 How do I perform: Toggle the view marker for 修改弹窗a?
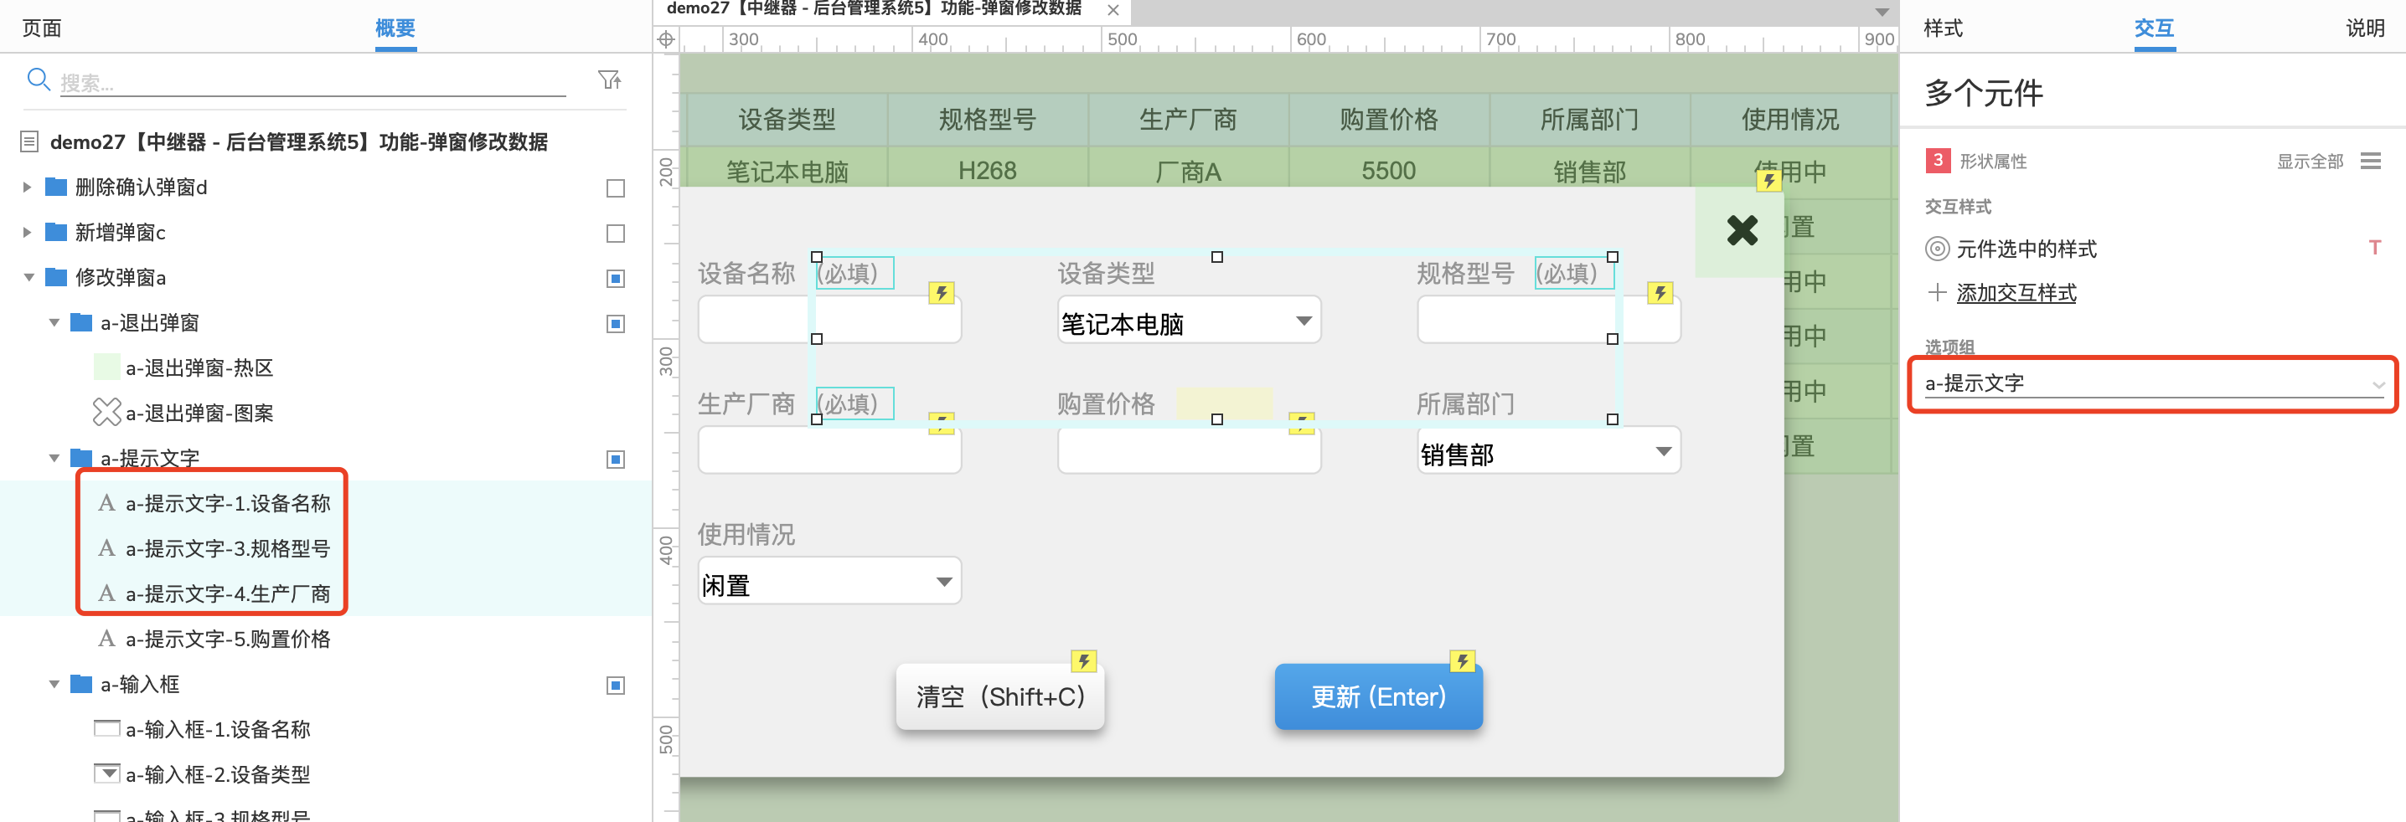click(616, 279)
